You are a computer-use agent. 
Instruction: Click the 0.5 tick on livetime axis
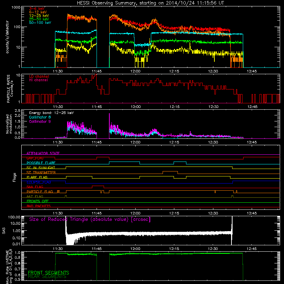[x=17, y=279]
